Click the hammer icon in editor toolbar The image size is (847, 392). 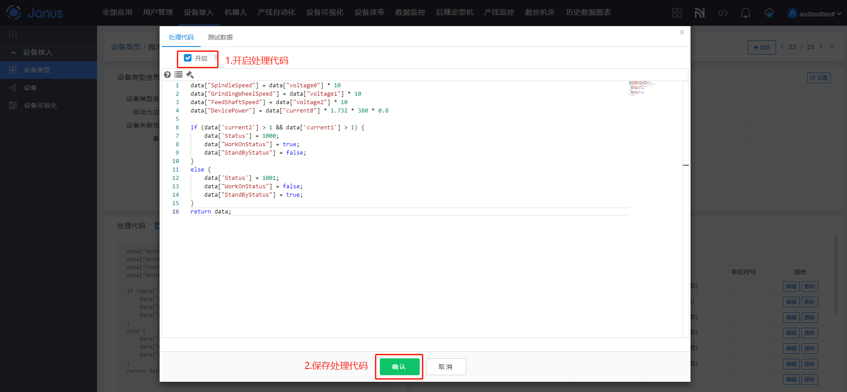point(190,74)
